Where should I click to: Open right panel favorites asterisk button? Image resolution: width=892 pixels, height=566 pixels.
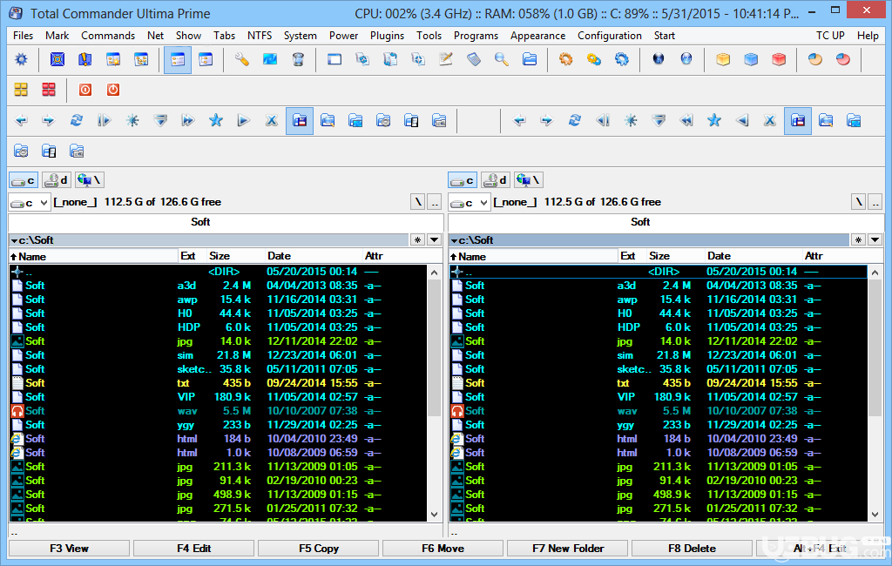pos(858,240)
